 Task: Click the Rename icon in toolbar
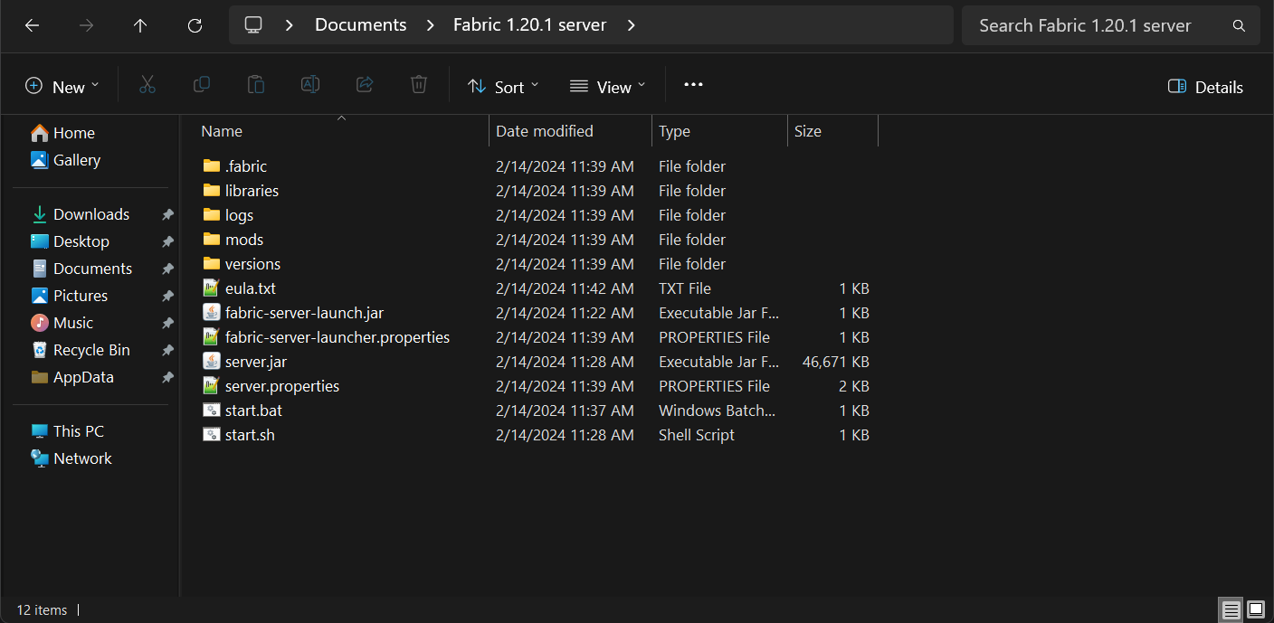coord(310,85)
